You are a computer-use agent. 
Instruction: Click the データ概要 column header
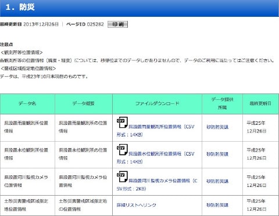point(84,104)
